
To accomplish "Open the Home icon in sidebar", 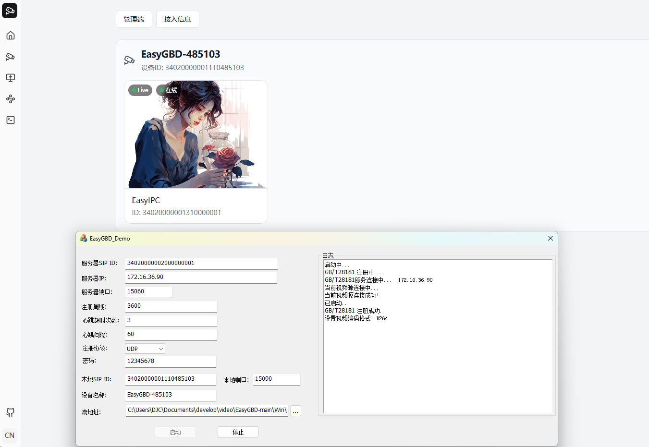I will [11, 36].
